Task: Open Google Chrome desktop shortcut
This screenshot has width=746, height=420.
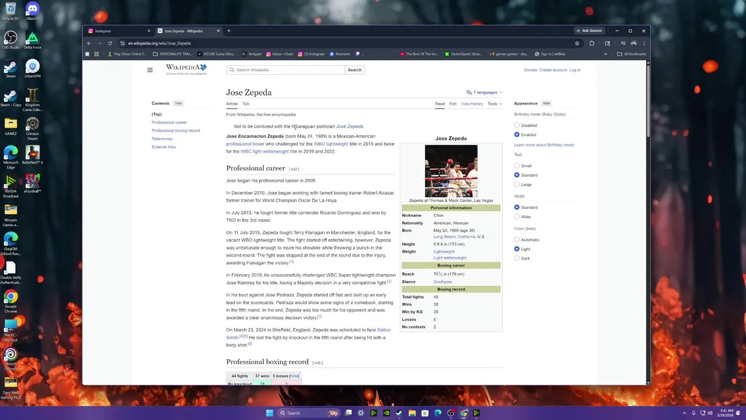Action: [10, 300]
